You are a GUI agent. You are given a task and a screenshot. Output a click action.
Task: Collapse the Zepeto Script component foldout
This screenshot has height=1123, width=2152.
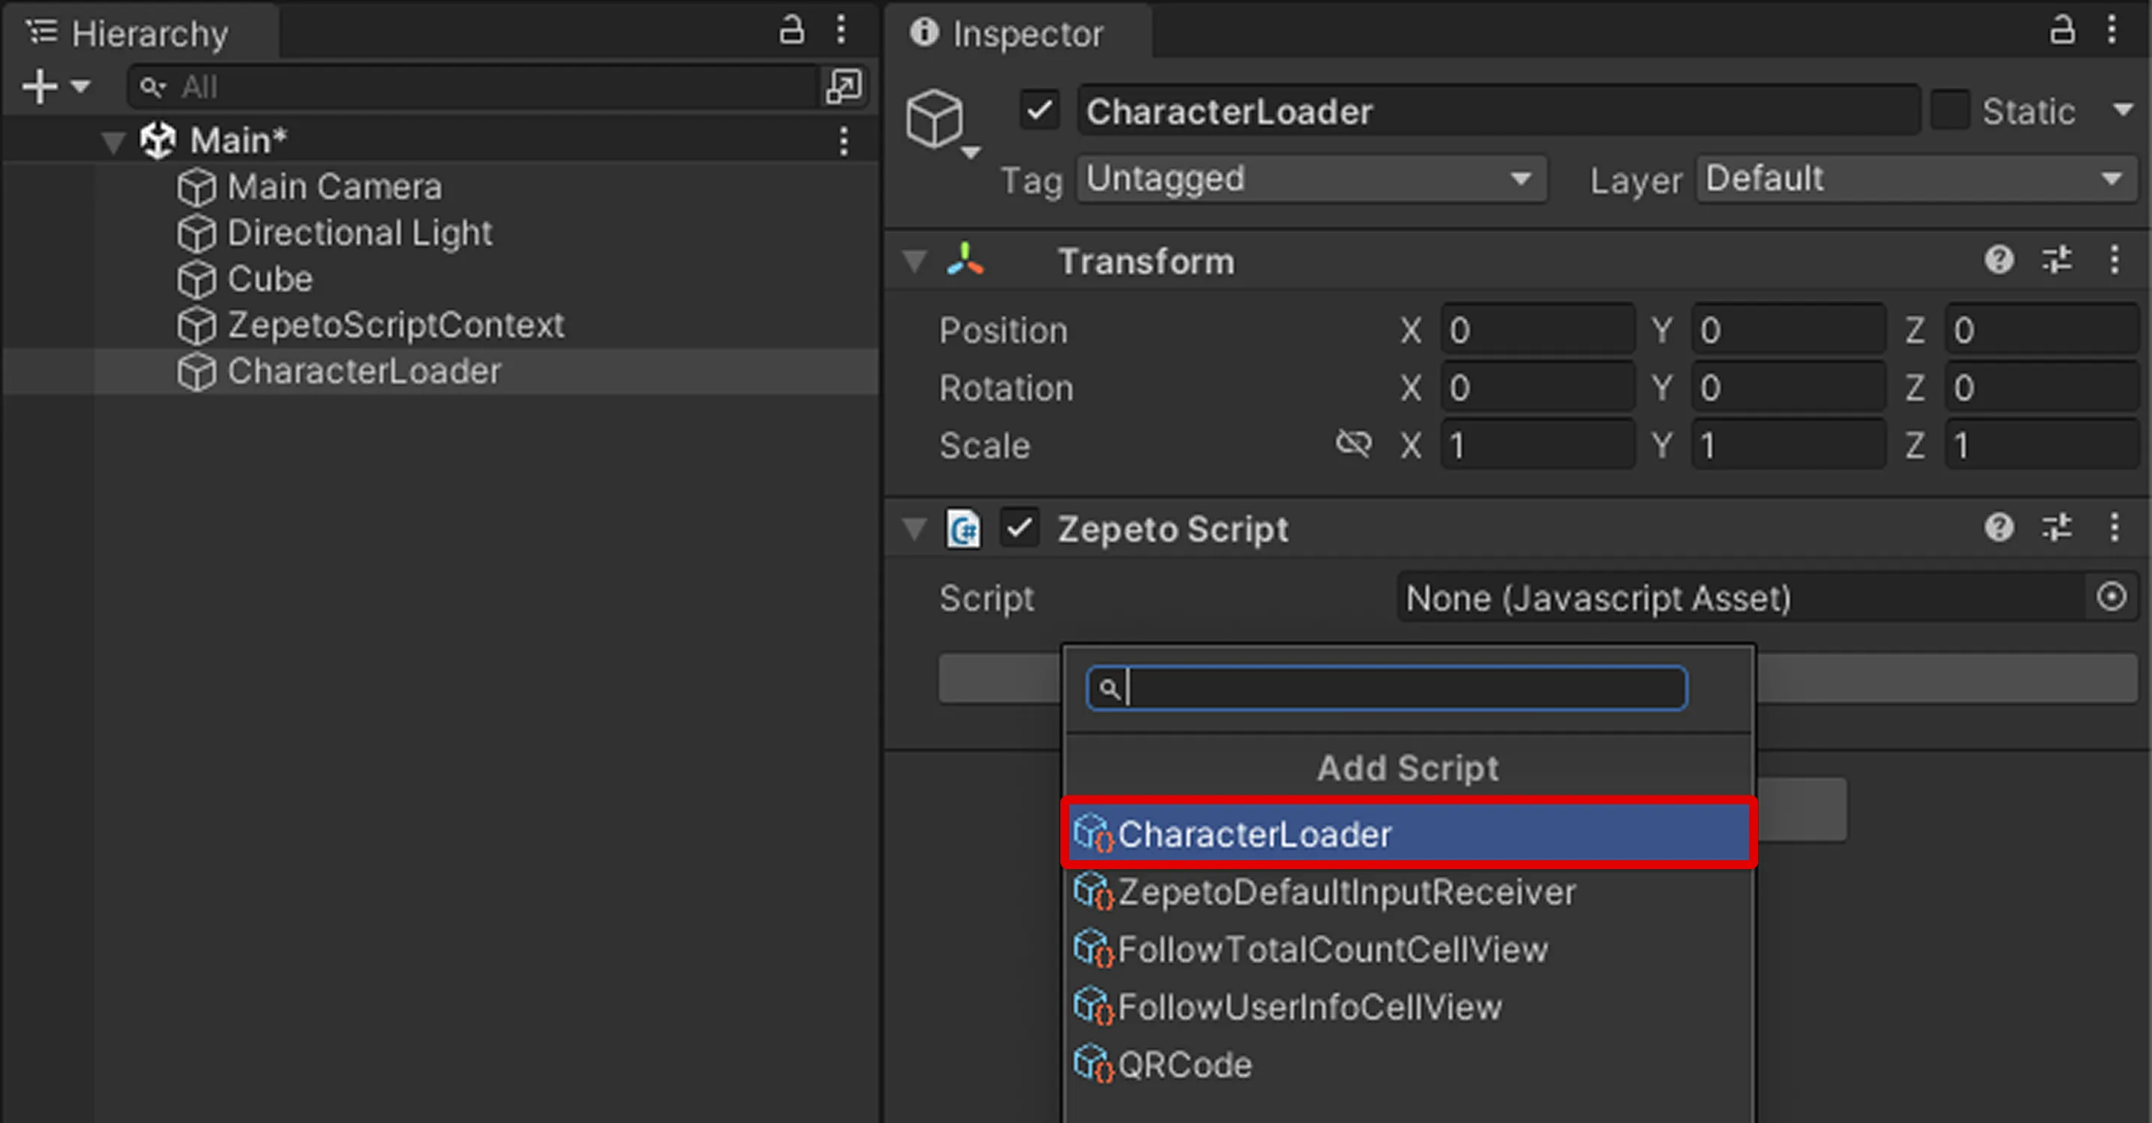coord(915,529)
